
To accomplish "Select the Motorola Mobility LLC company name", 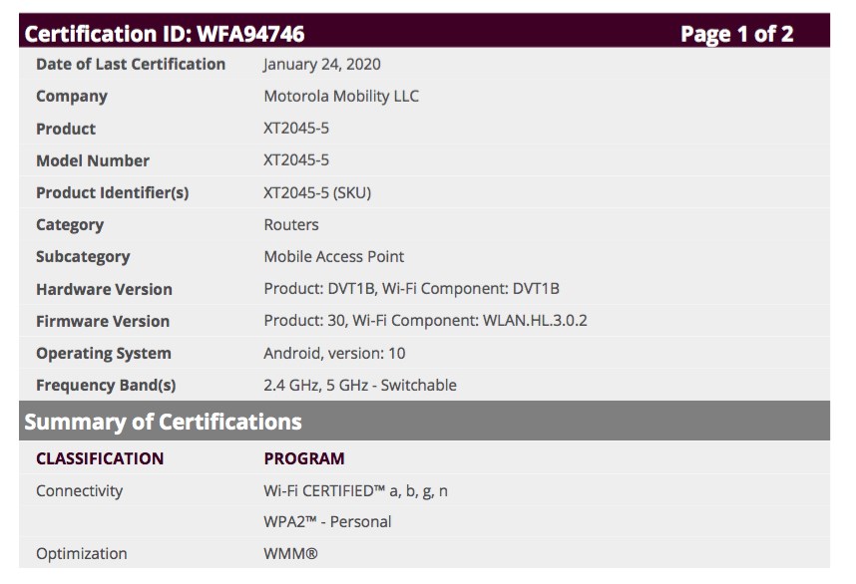I will tap(341, 97).
